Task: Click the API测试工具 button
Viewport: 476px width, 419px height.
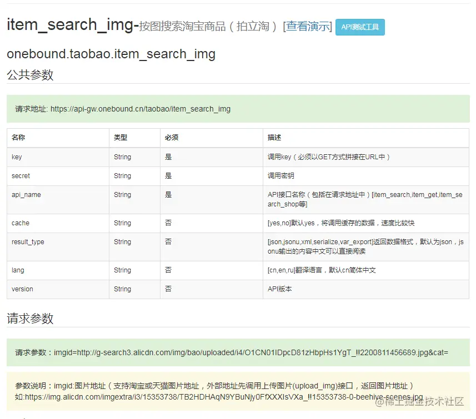Action: tap(360, 27)
